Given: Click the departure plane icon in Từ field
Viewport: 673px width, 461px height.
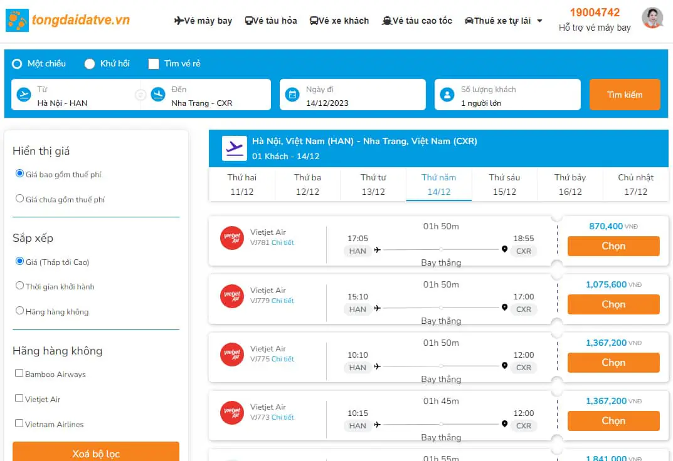Looking at the screenshot, I should click(x=24, y=95).
